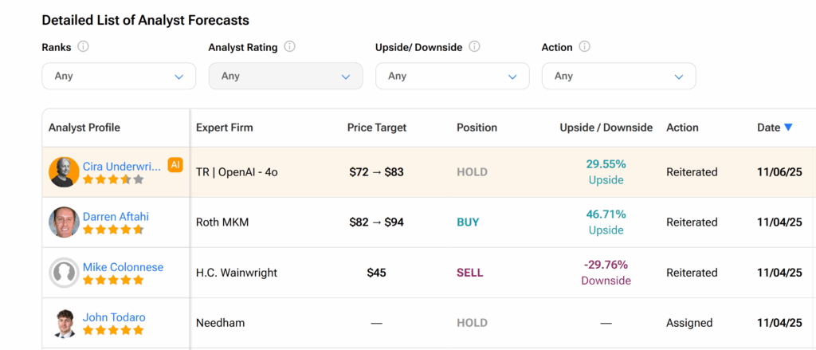Screen dimensions: 816x350
Task: Open the Upside/Downside filter dropdown
Action: 452,77
